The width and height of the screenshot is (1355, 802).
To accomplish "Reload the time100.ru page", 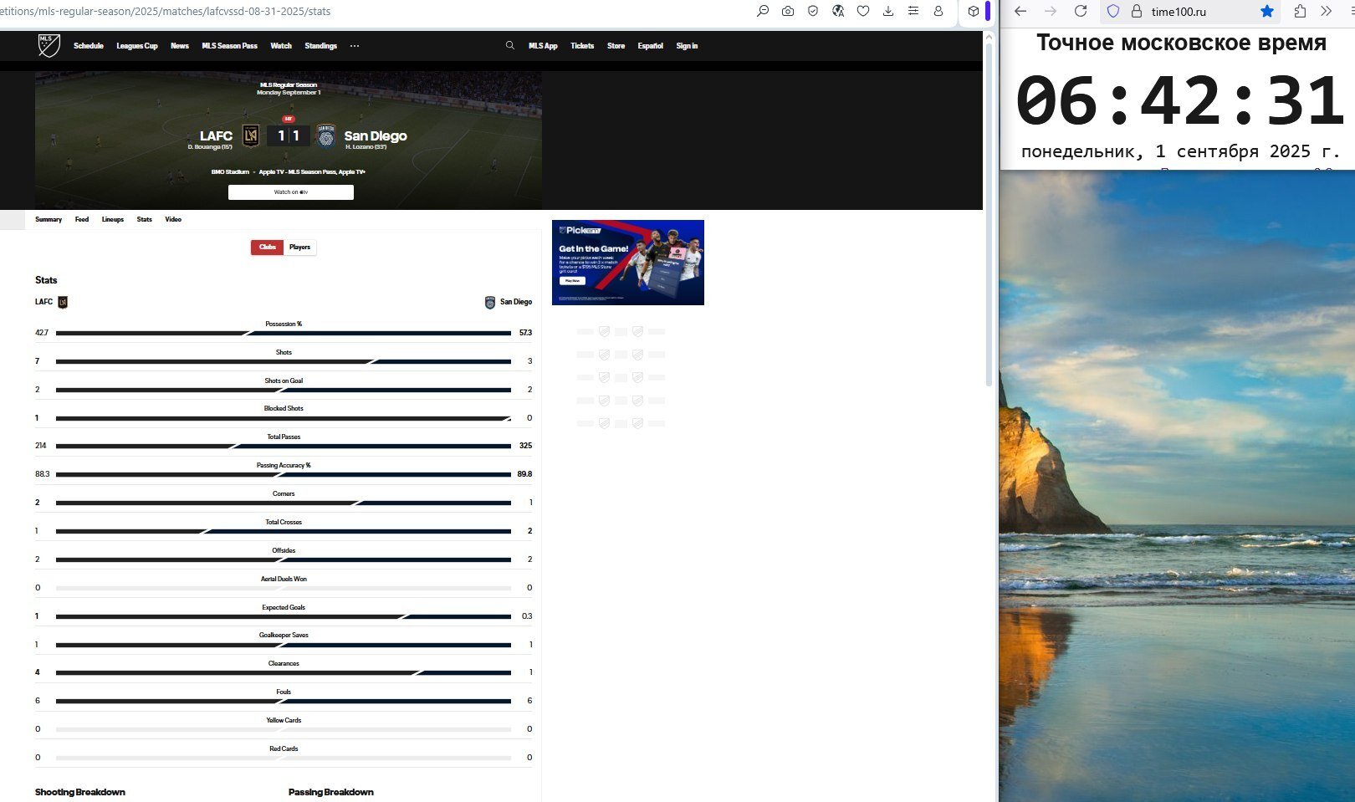I will [x=1081, y=11].
